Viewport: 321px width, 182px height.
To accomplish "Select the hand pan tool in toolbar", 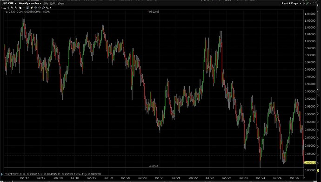I will click(20, 8).
